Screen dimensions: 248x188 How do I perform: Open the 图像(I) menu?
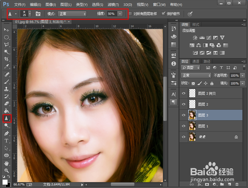[x=51, y=4]
